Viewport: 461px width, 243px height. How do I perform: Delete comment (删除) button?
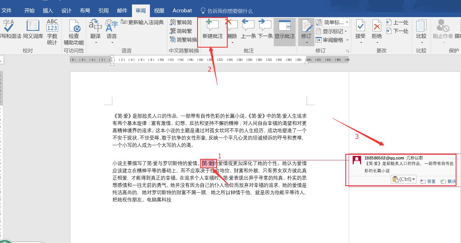pos(232,29)
